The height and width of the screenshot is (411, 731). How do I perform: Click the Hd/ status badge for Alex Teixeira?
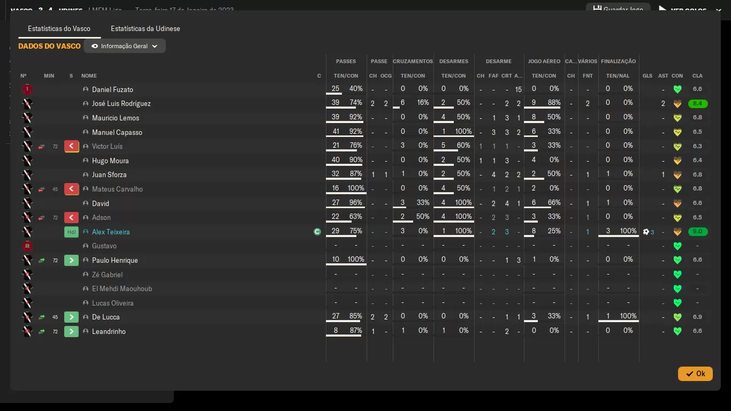tap(72, 232)
